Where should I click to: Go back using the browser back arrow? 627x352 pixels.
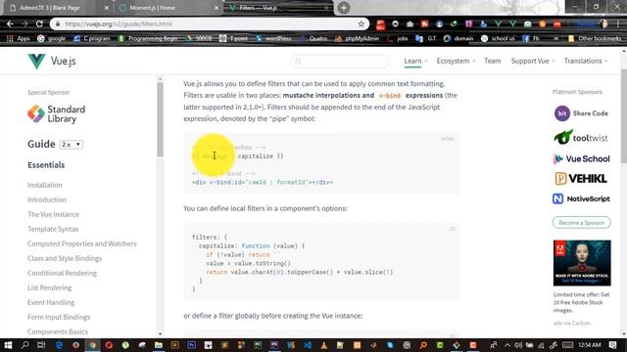(10, 23)
